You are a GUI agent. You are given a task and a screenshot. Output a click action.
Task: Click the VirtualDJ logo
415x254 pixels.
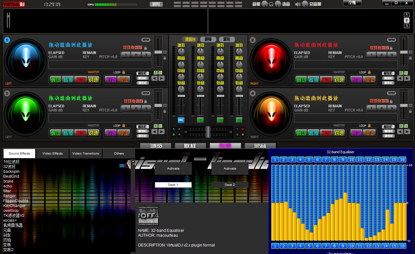14,4
